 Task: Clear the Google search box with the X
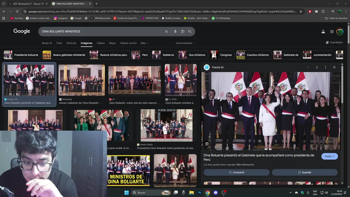tap(166, 31)
